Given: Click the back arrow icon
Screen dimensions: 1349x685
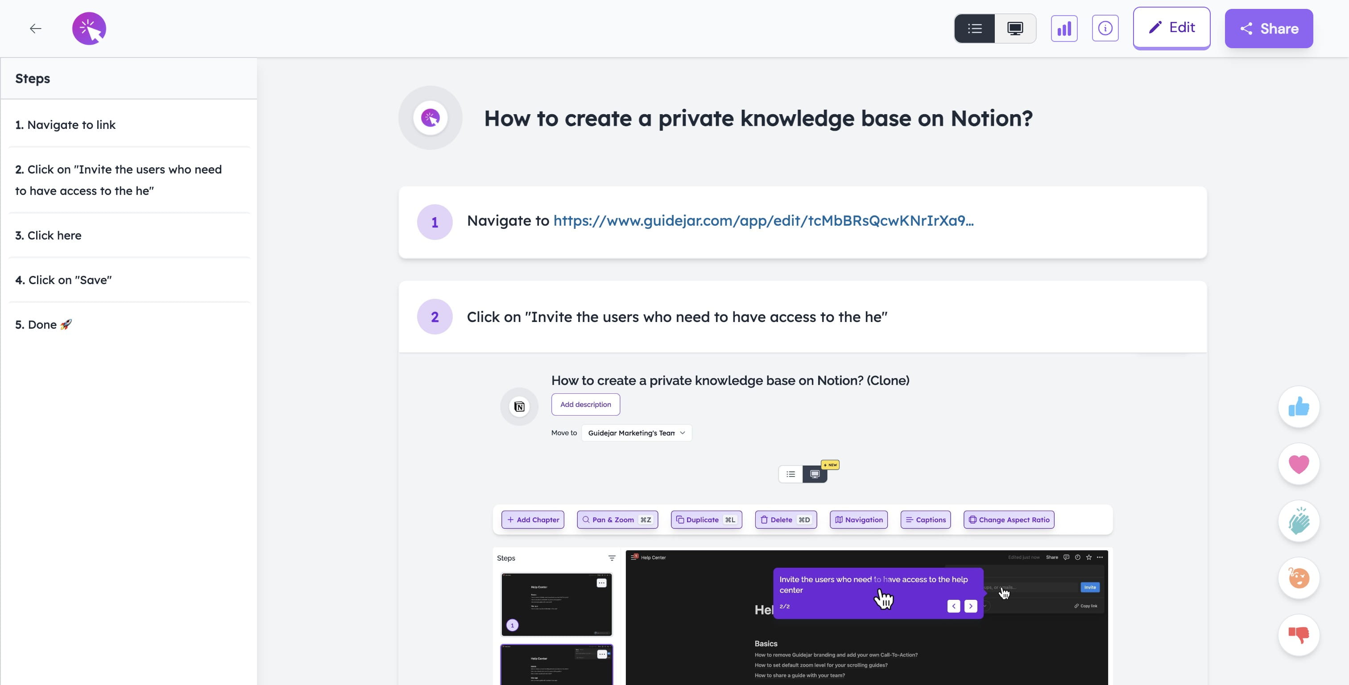Looking at the screenshot, I should [35, 28].
